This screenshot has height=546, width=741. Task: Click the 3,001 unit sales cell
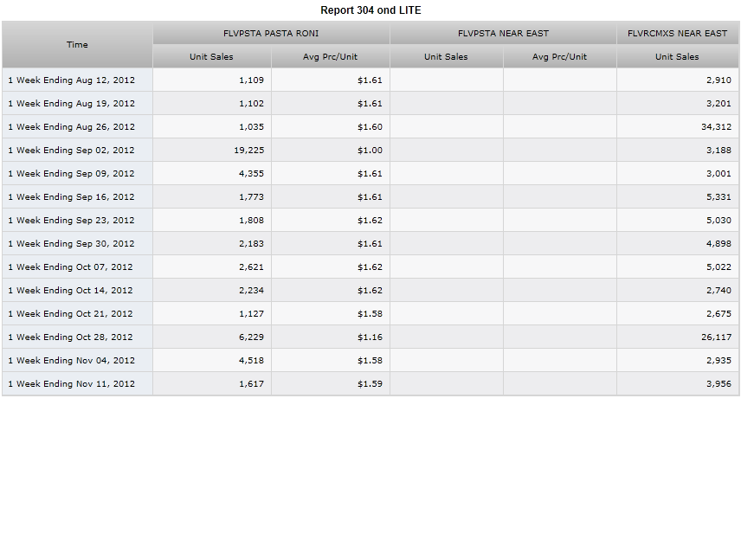pyautogui.click(x=678, y=173)
